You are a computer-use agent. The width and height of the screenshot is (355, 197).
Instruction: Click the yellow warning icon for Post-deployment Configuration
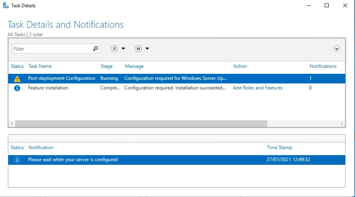[x=17, y=79]
